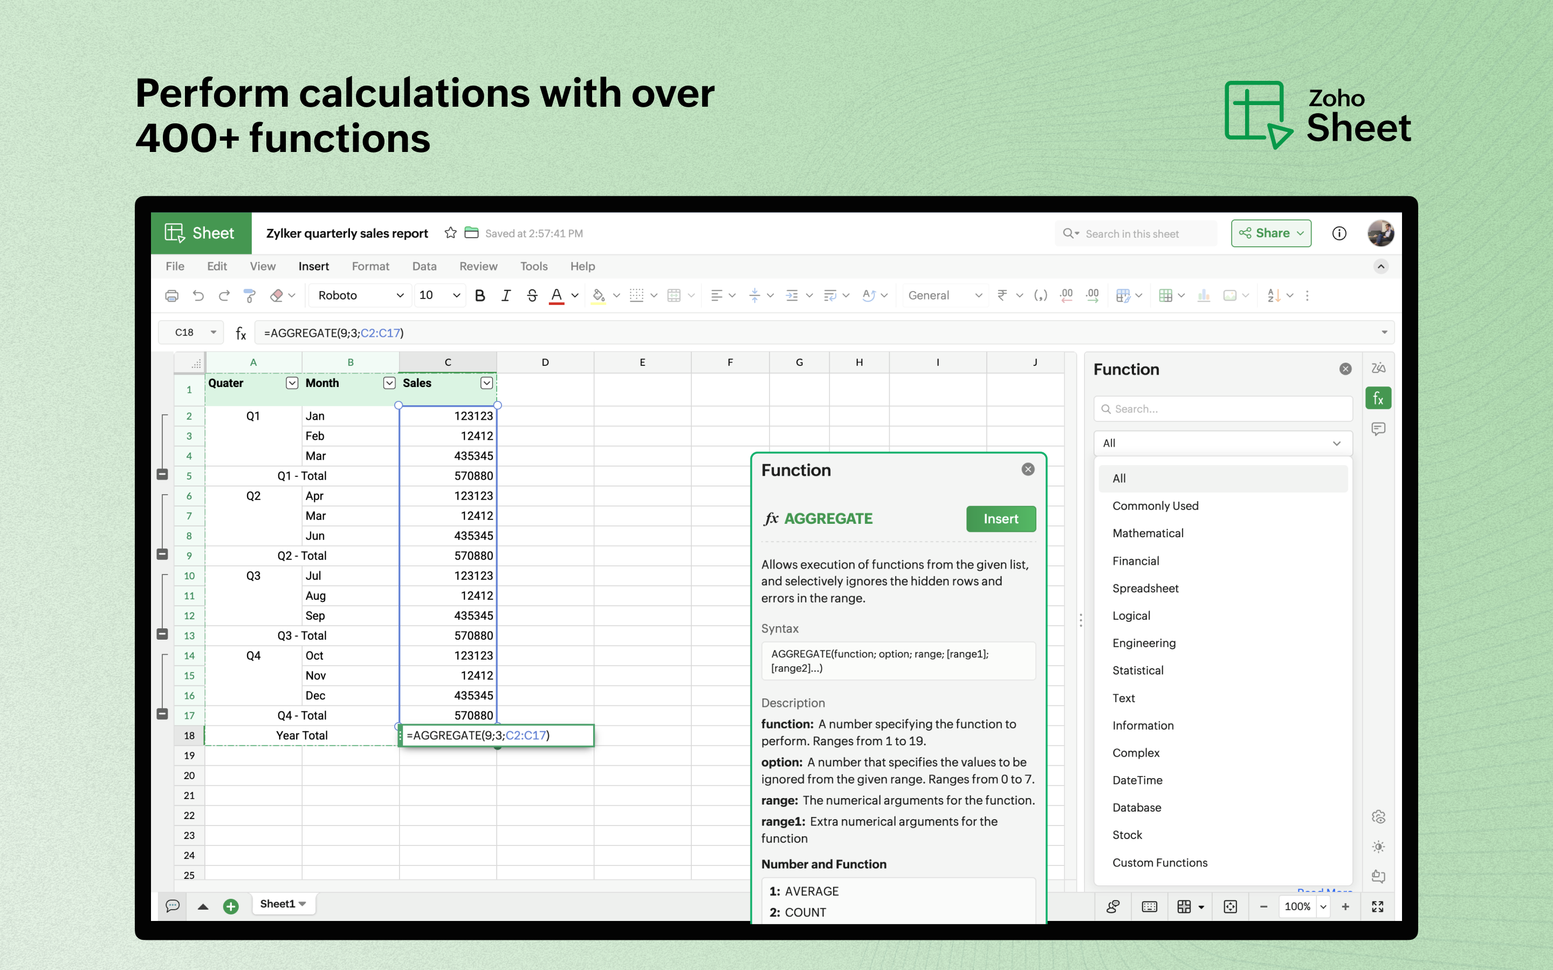The height and width of the screenshot is (970, 1553).
Task: Apply strikethrough formatting
Action: 532,296
